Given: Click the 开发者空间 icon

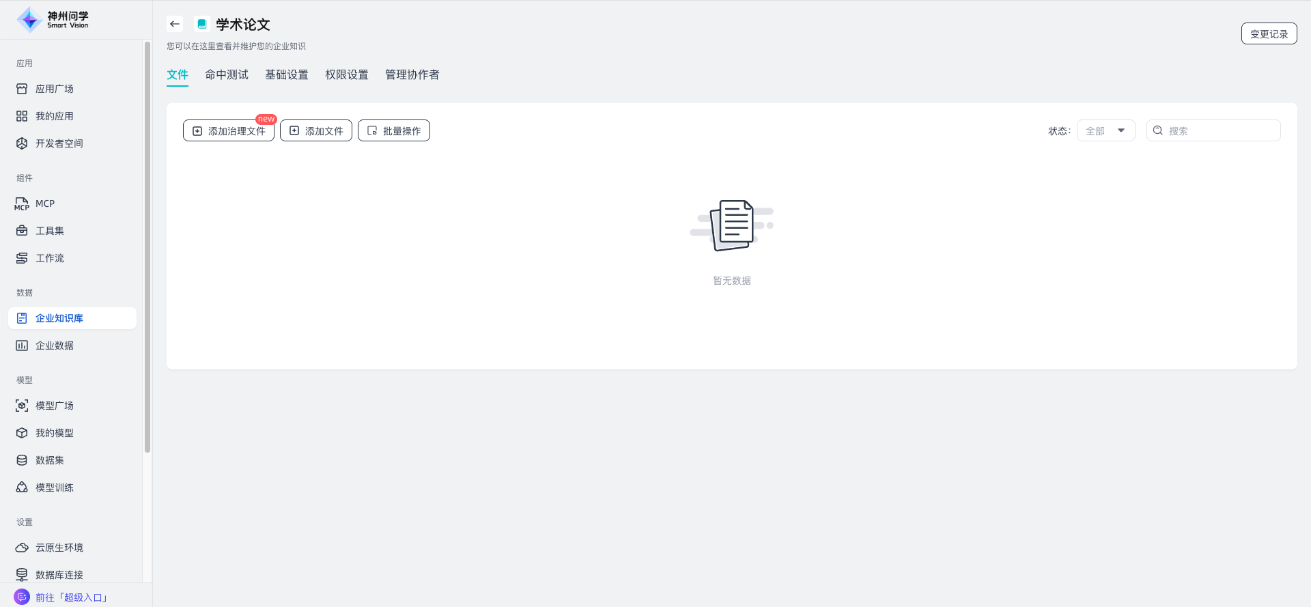Looking at the screenshot, I should click(22, 143).
